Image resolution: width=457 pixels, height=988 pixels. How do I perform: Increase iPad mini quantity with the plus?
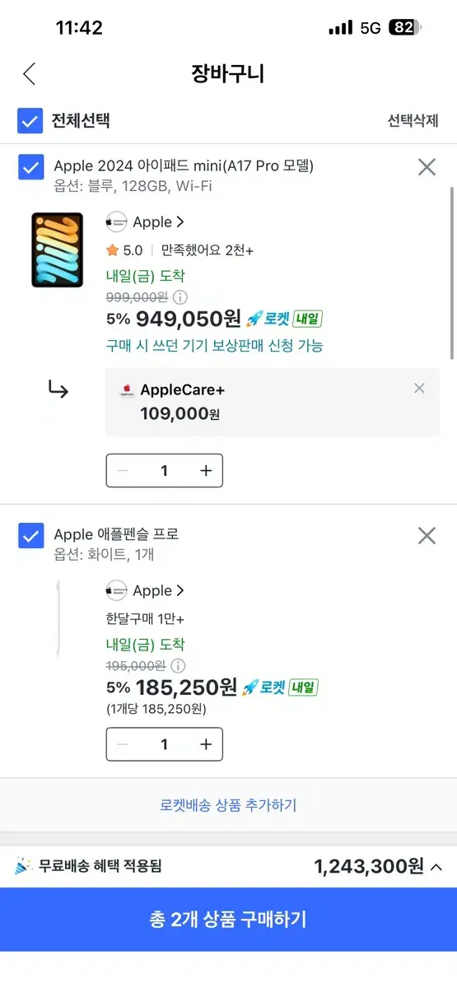tap(206, 470)
